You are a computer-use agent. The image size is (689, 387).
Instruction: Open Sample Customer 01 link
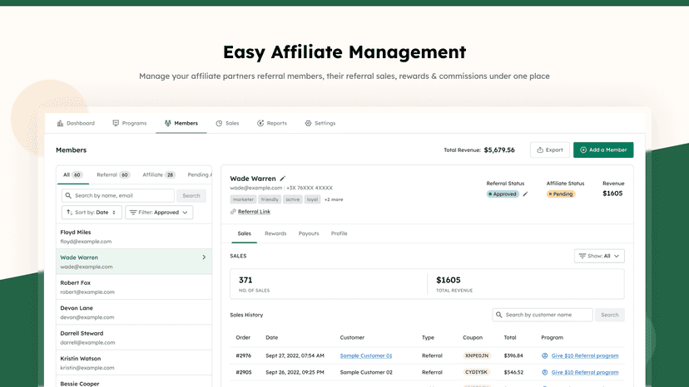click(x=366, y=355)
